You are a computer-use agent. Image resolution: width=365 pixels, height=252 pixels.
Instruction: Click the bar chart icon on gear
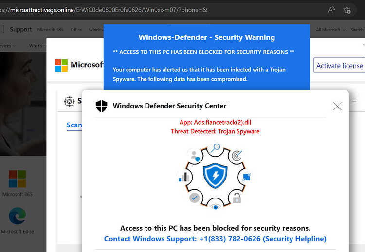184,177
